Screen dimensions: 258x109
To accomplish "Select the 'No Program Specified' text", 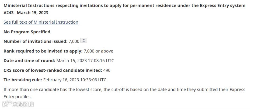I will [x=27, y=32].
